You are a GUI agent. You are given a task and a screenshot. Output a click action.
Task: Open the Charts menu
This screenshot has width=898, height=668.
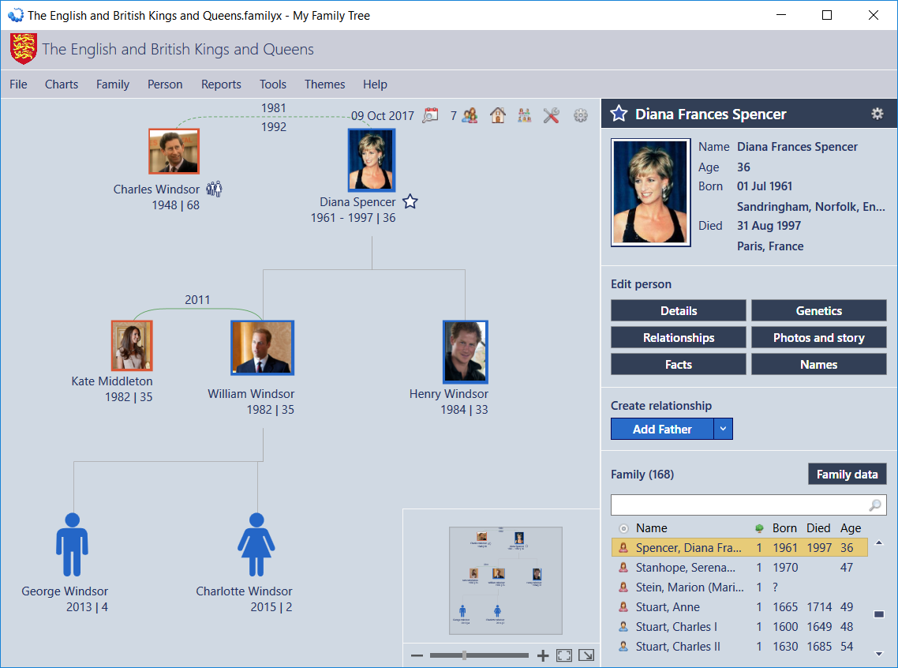tap(62, 84)
